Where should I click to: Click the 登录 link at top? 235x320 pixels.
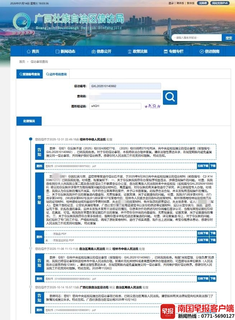click(171, 3)
